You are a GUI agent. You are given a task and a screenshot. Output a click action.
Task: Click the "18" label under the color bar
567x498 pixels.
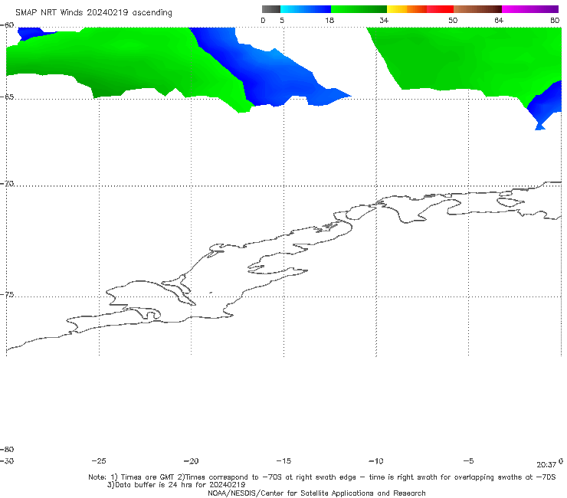329,20
